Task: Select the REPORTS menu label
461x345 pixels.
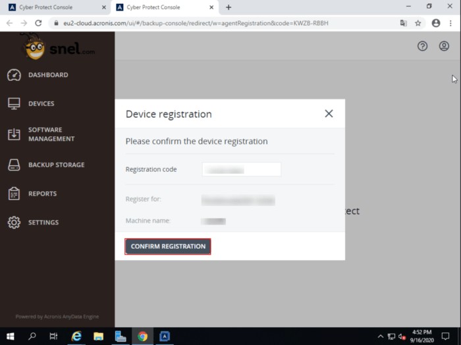Action: coord(43,194)
